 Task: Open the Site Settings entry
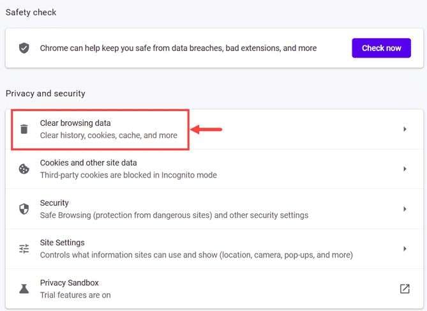coord(214,248)
